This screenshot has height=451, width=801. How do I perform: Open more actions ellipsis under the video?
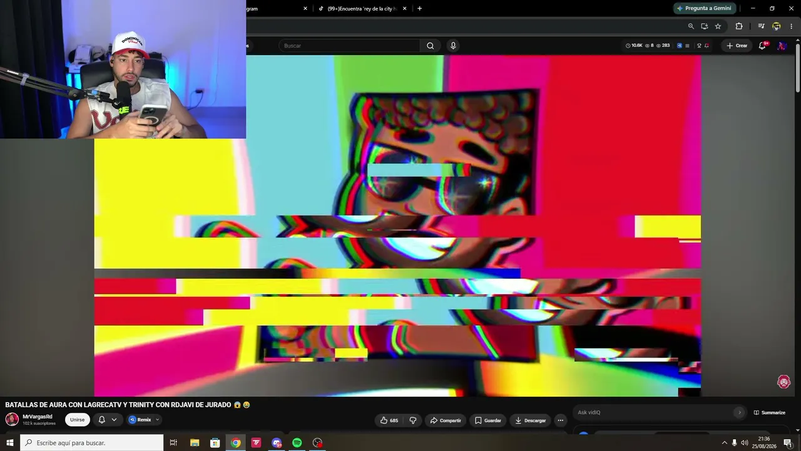(561, 420)
